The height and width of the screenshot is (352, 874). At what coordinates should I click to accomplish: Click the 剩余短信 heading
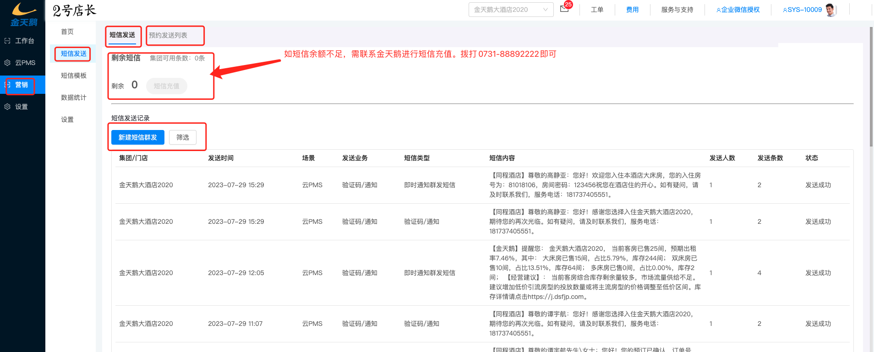pyautogui.click(x=126, y=58)
